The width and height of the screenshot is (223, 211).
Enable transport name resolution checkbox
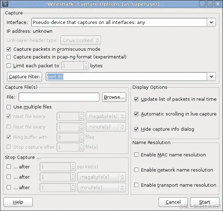tap(136, 185)
